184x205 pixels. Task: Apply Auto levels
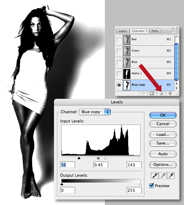pos(163,154)
